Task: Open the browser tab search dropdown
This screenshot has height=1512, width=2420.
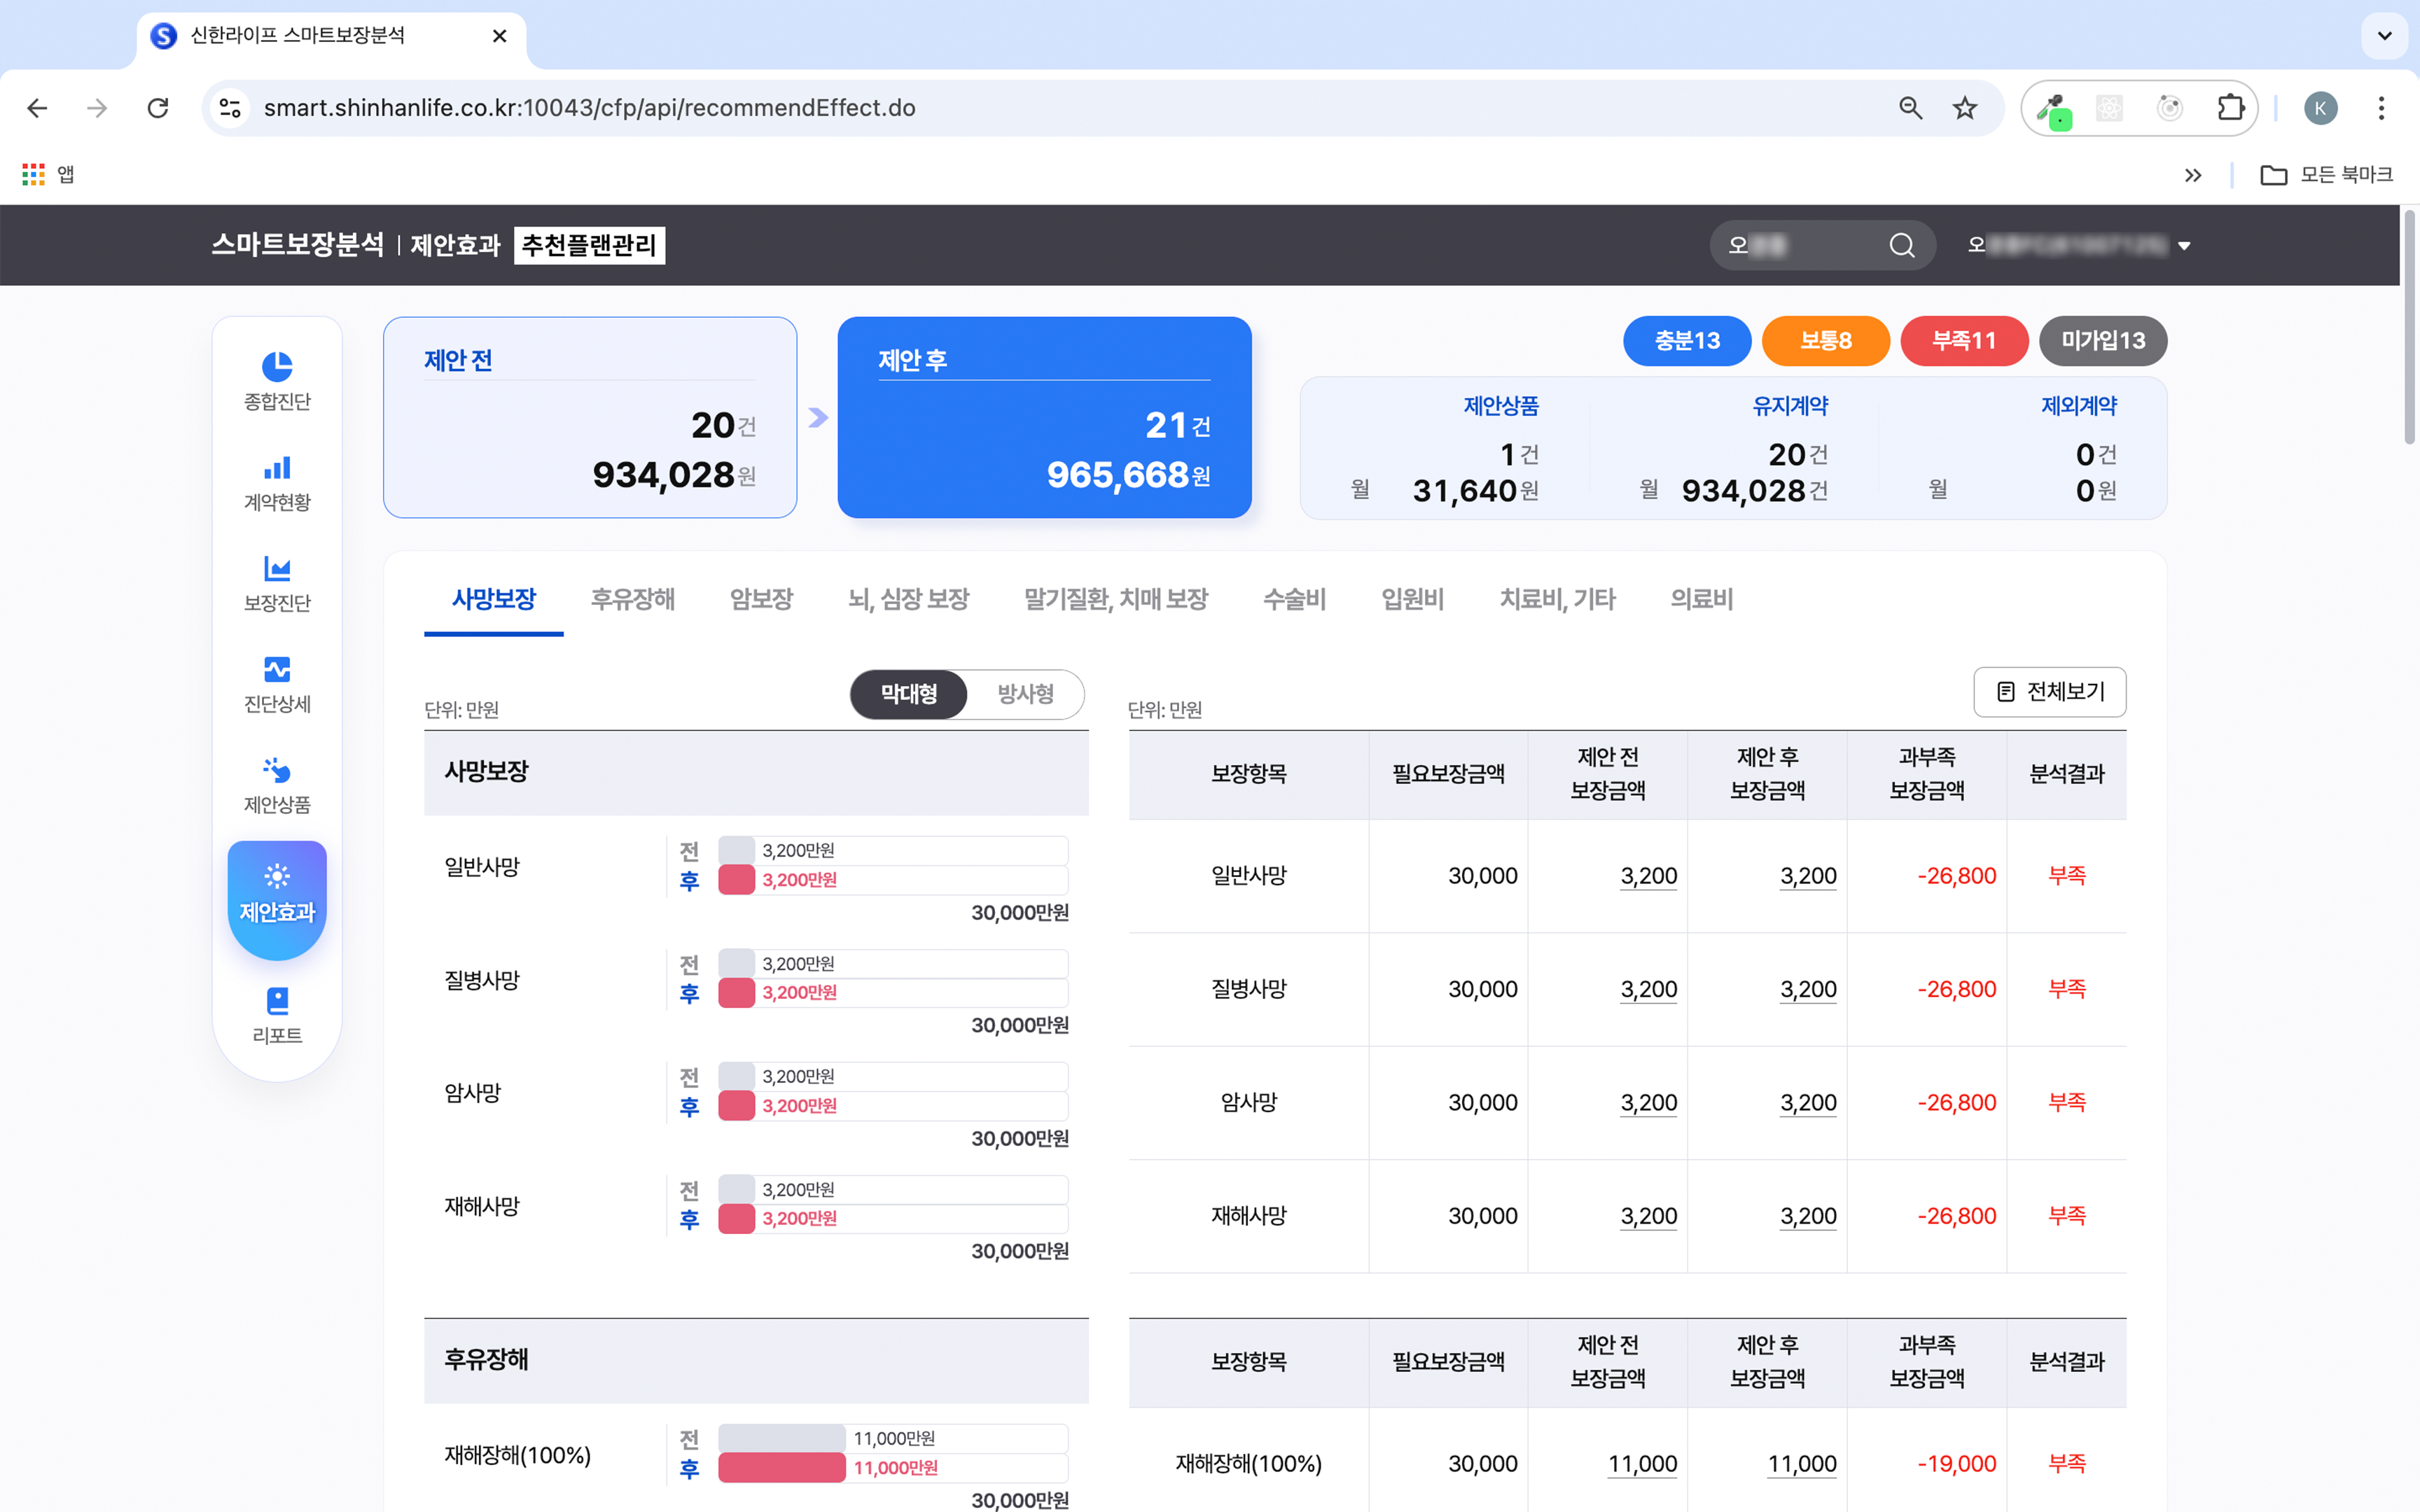Action: pos(2384,36)
